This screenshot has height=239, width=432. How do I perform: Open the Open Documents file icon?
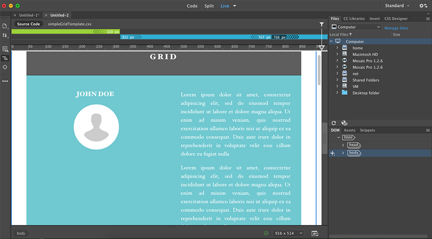(x=5, y=26)
